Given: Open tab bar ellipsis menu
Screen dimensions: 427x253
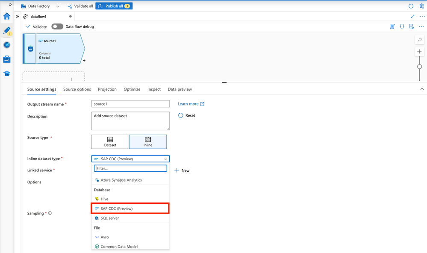Looking at the screenshot, I should [422, 16].
